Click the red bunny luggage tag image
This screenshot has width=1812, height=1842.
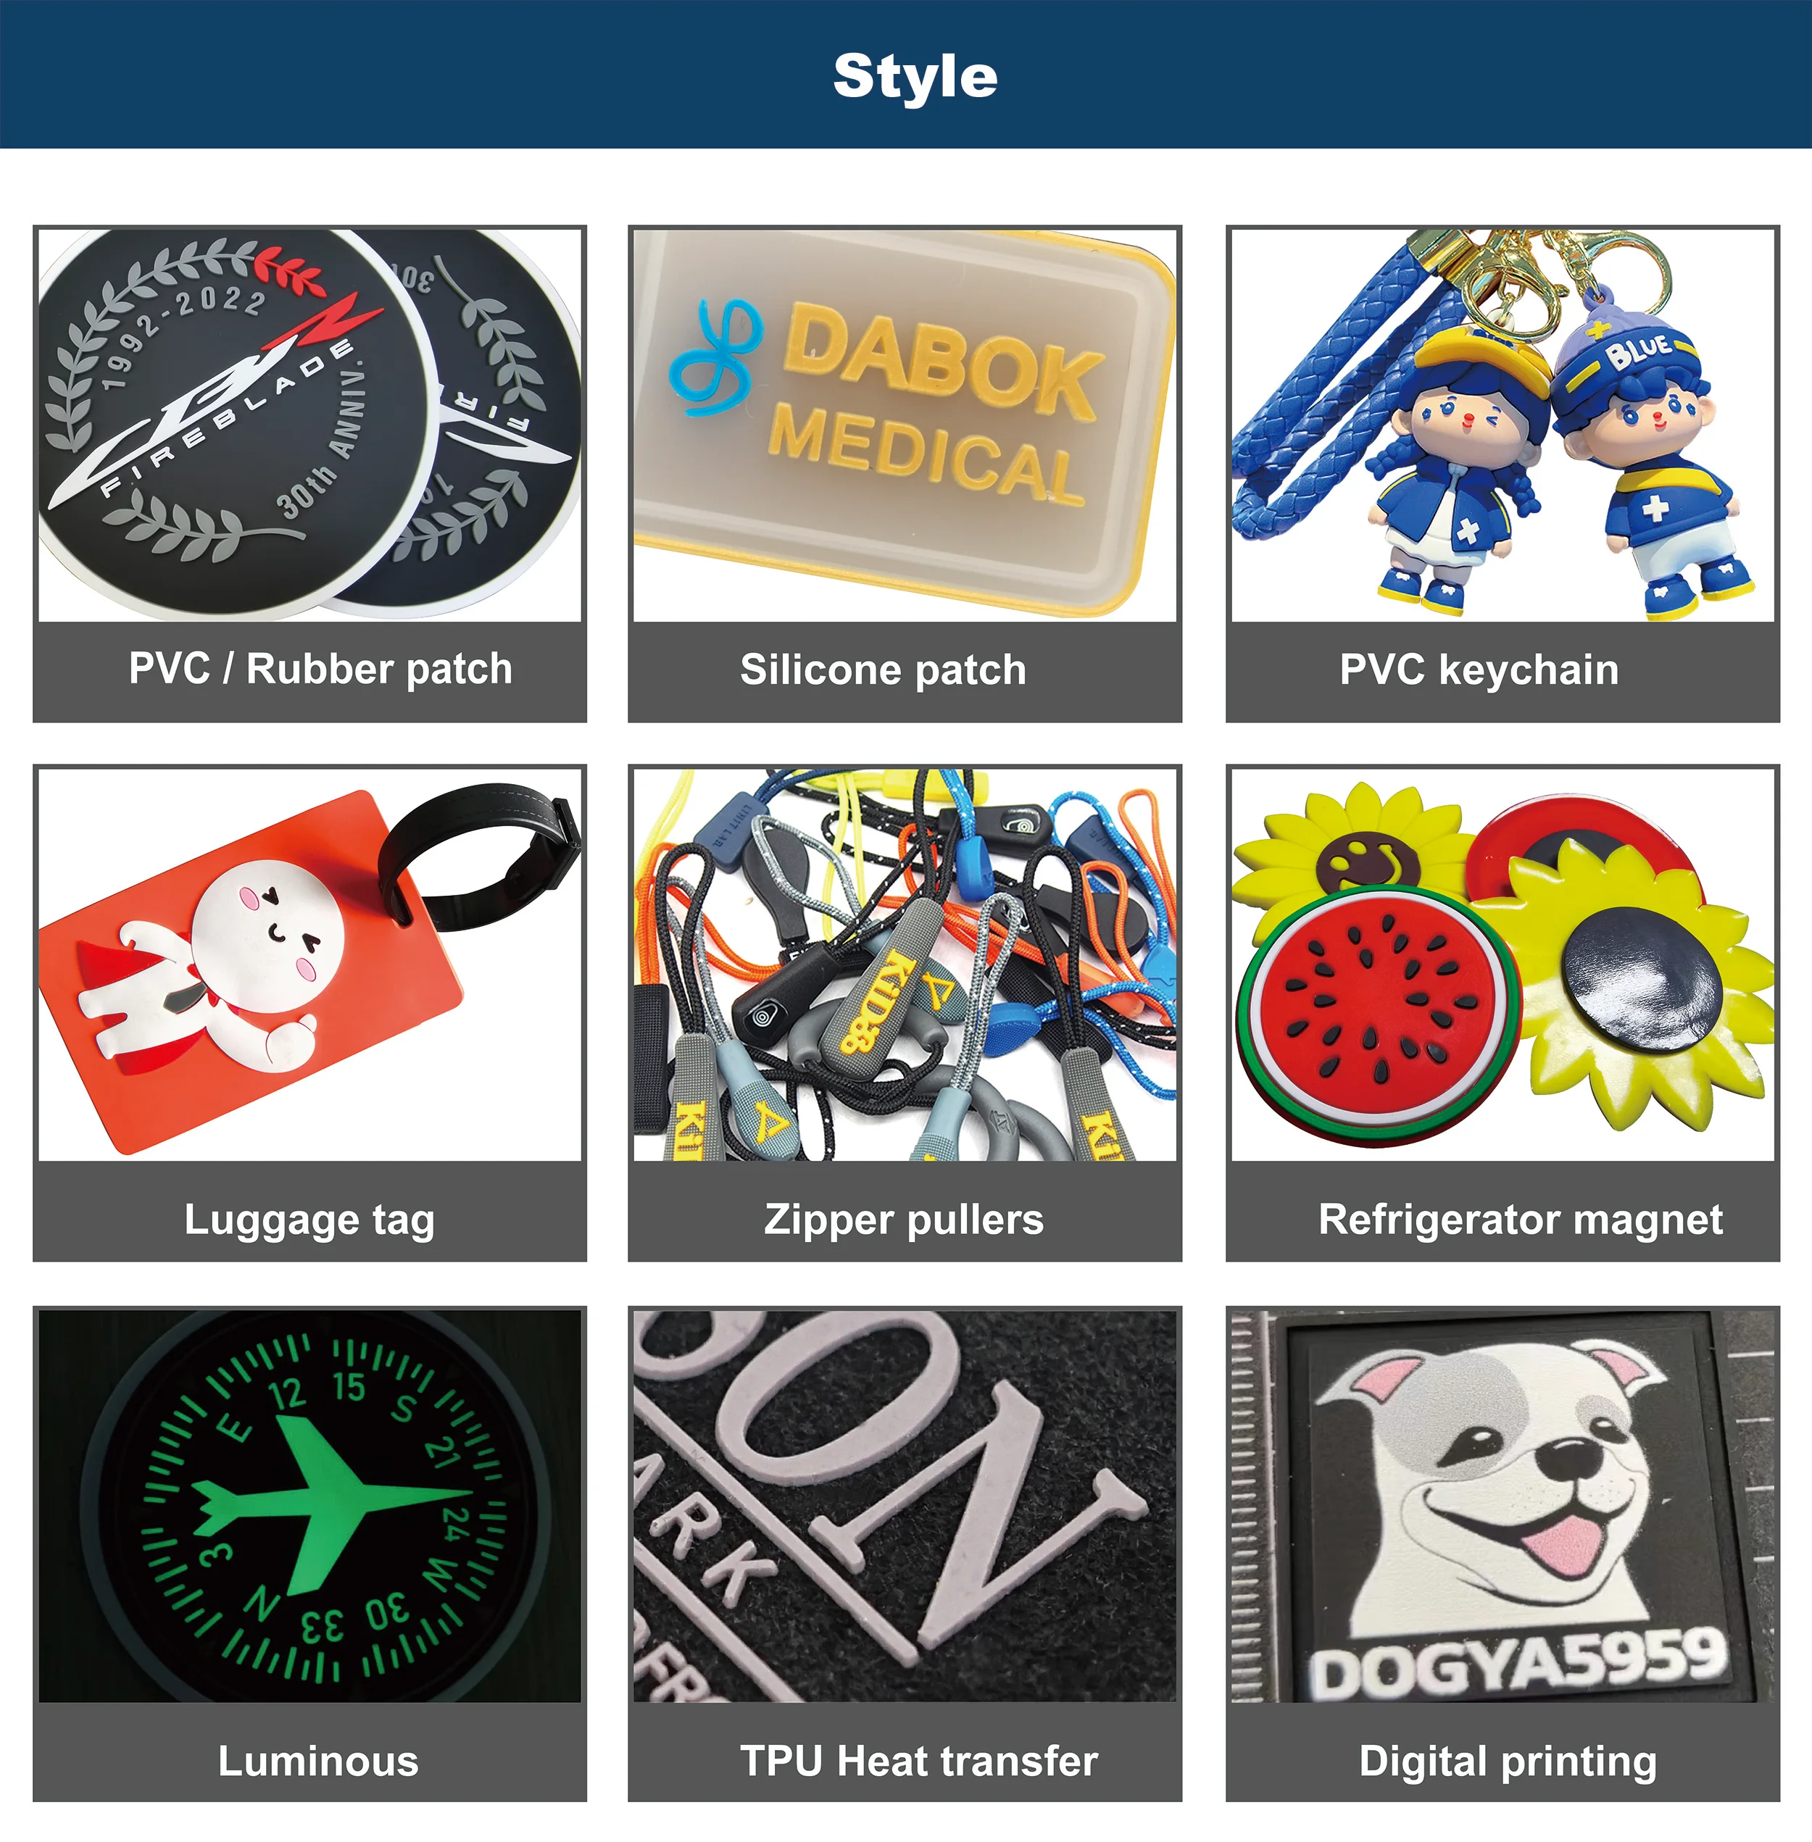[x=309, y=964]
